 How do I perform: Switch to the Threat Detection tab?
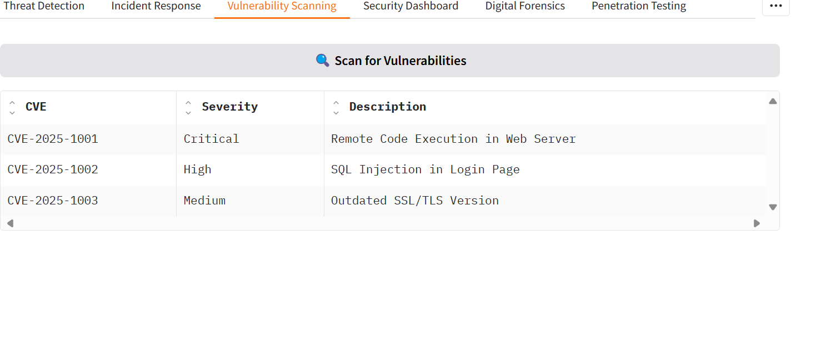click(x=44, y=6)
